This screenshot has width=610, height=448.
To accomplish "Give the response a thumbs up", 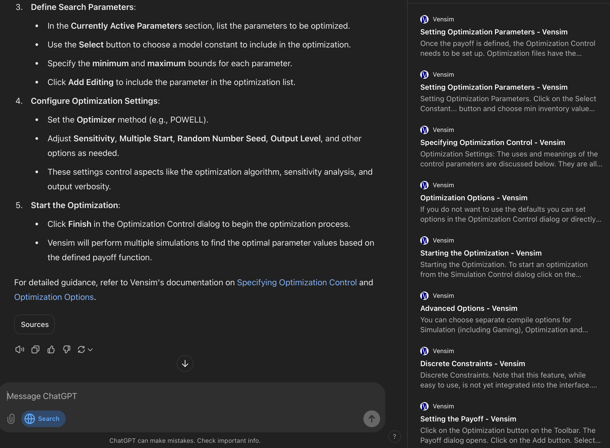I will pyautogui.click(x=51, y=349).
